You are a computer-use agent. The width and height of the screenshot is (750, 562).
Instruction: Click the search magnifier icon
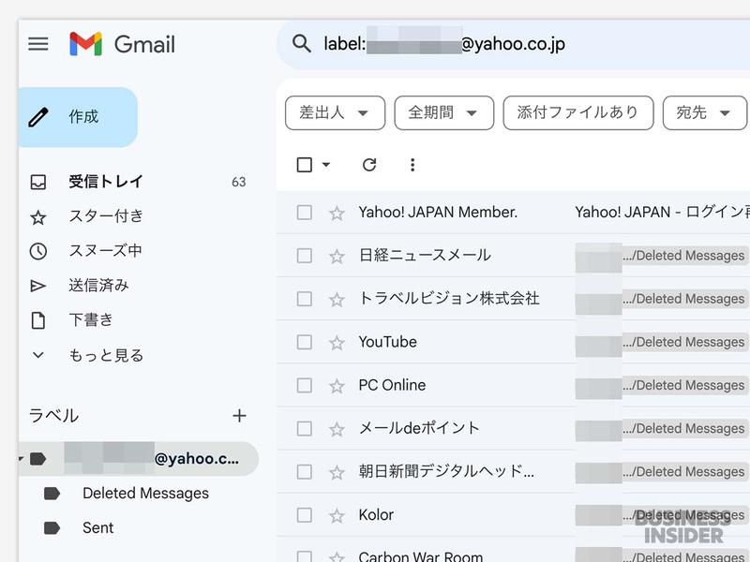click(x=302, y=43)
